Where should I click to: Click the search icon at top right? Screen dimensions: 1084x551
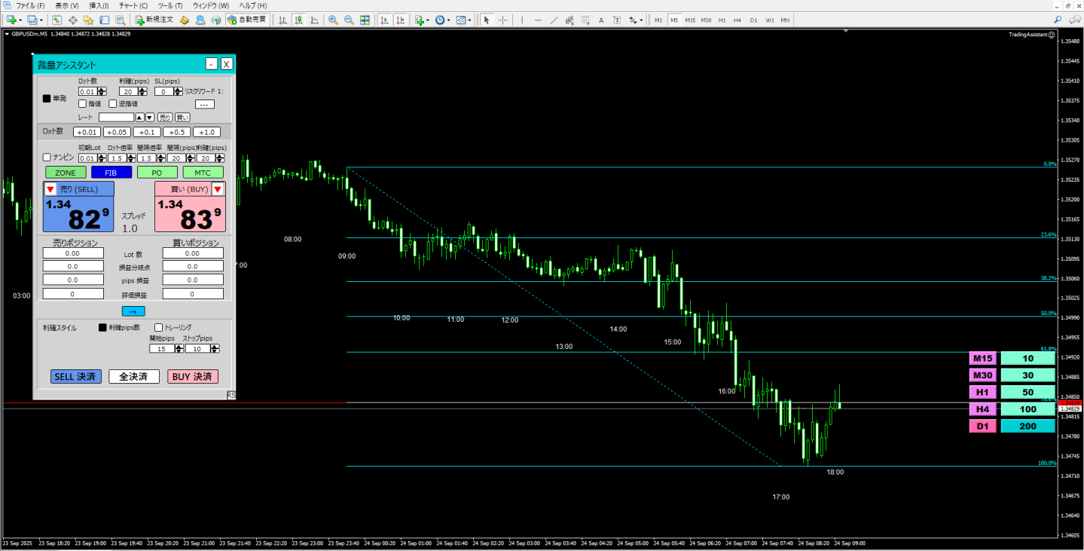click(1058, 20)
